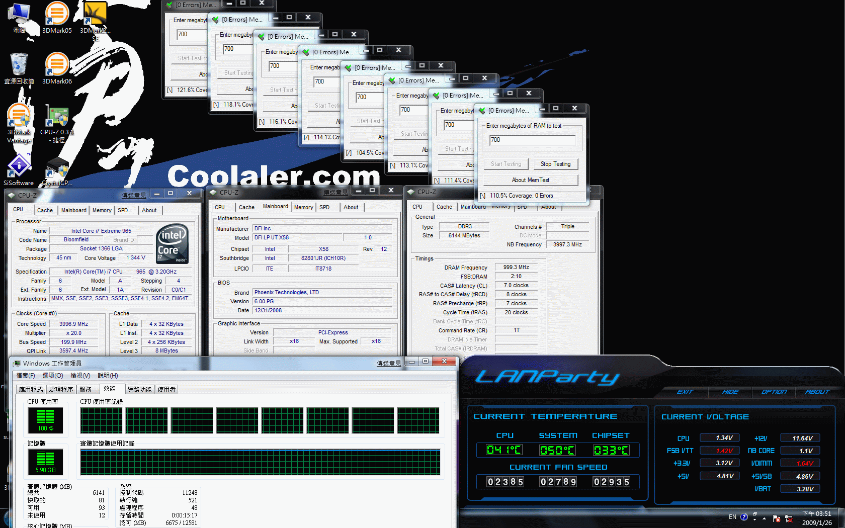This screenshot has width=845, height=528.
Task: Open the 說明(H) menu in Task Manager
Action: pyautogui.click(x=108, y=376)
